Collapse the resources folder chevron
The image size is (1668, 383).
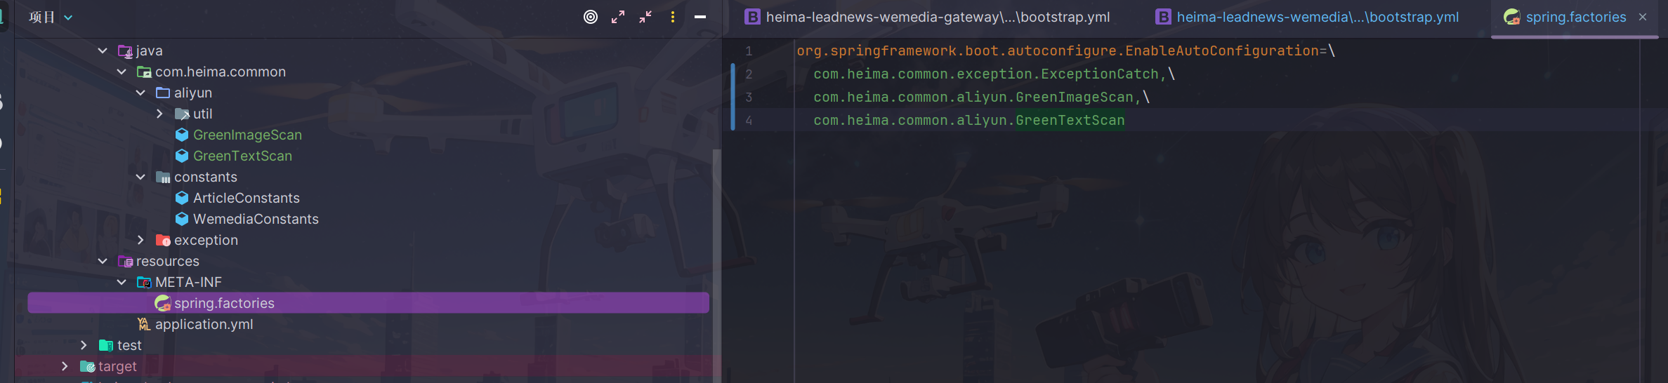pos(103,261)
